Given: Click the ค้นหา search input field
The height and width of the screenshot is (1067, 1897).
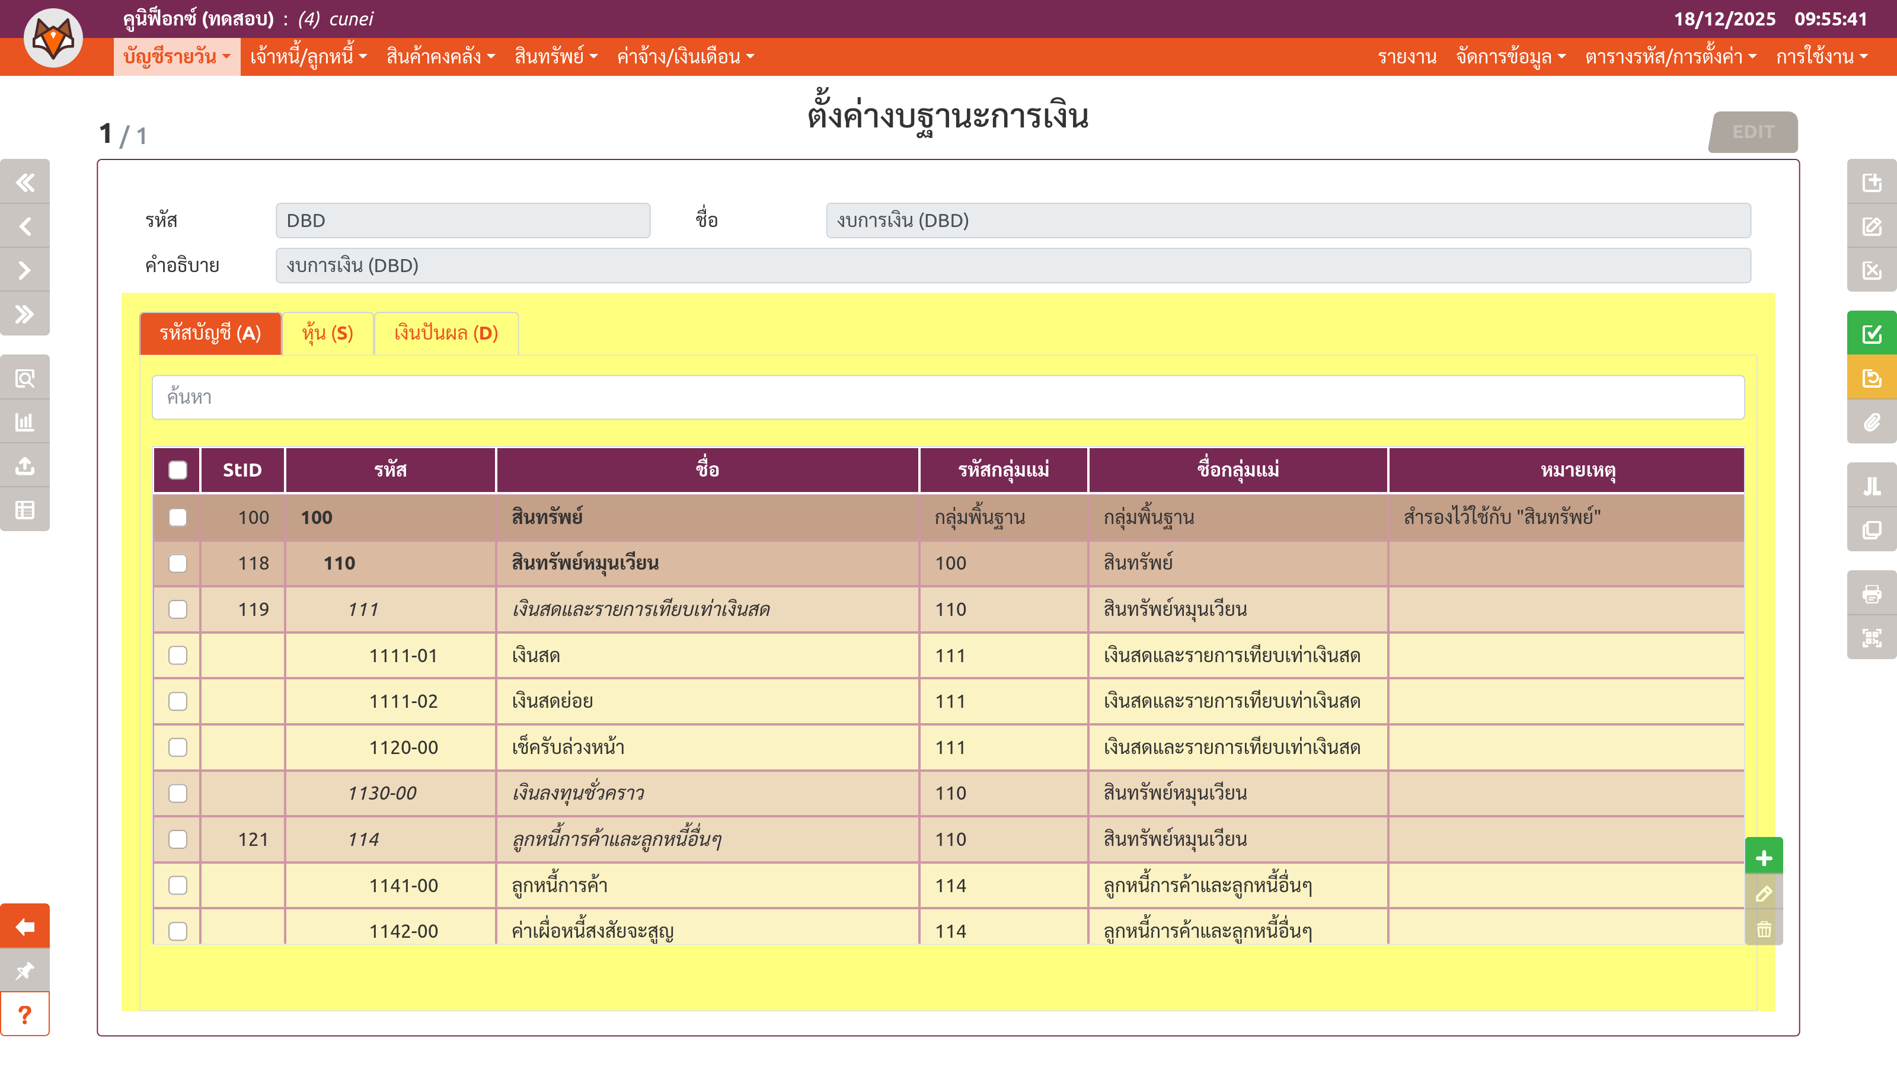Looking at the screenshot, I should coord(948,398).
